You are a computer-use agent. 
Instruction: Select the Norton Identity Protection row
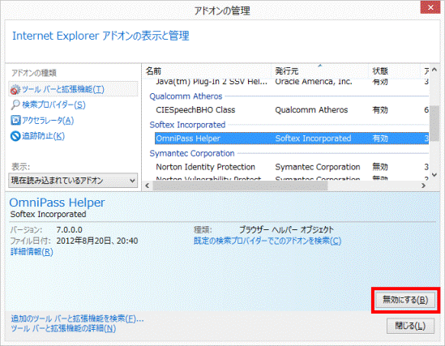tap(292, 167)
